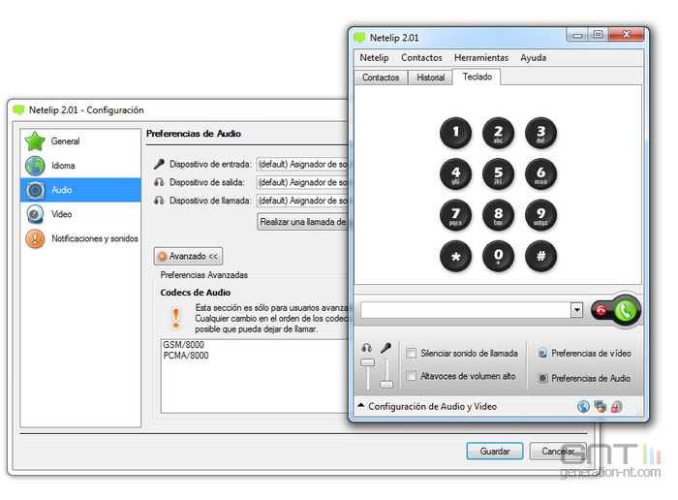Enable Silenciar sonido de llamada checkbox

coord(412,353)
